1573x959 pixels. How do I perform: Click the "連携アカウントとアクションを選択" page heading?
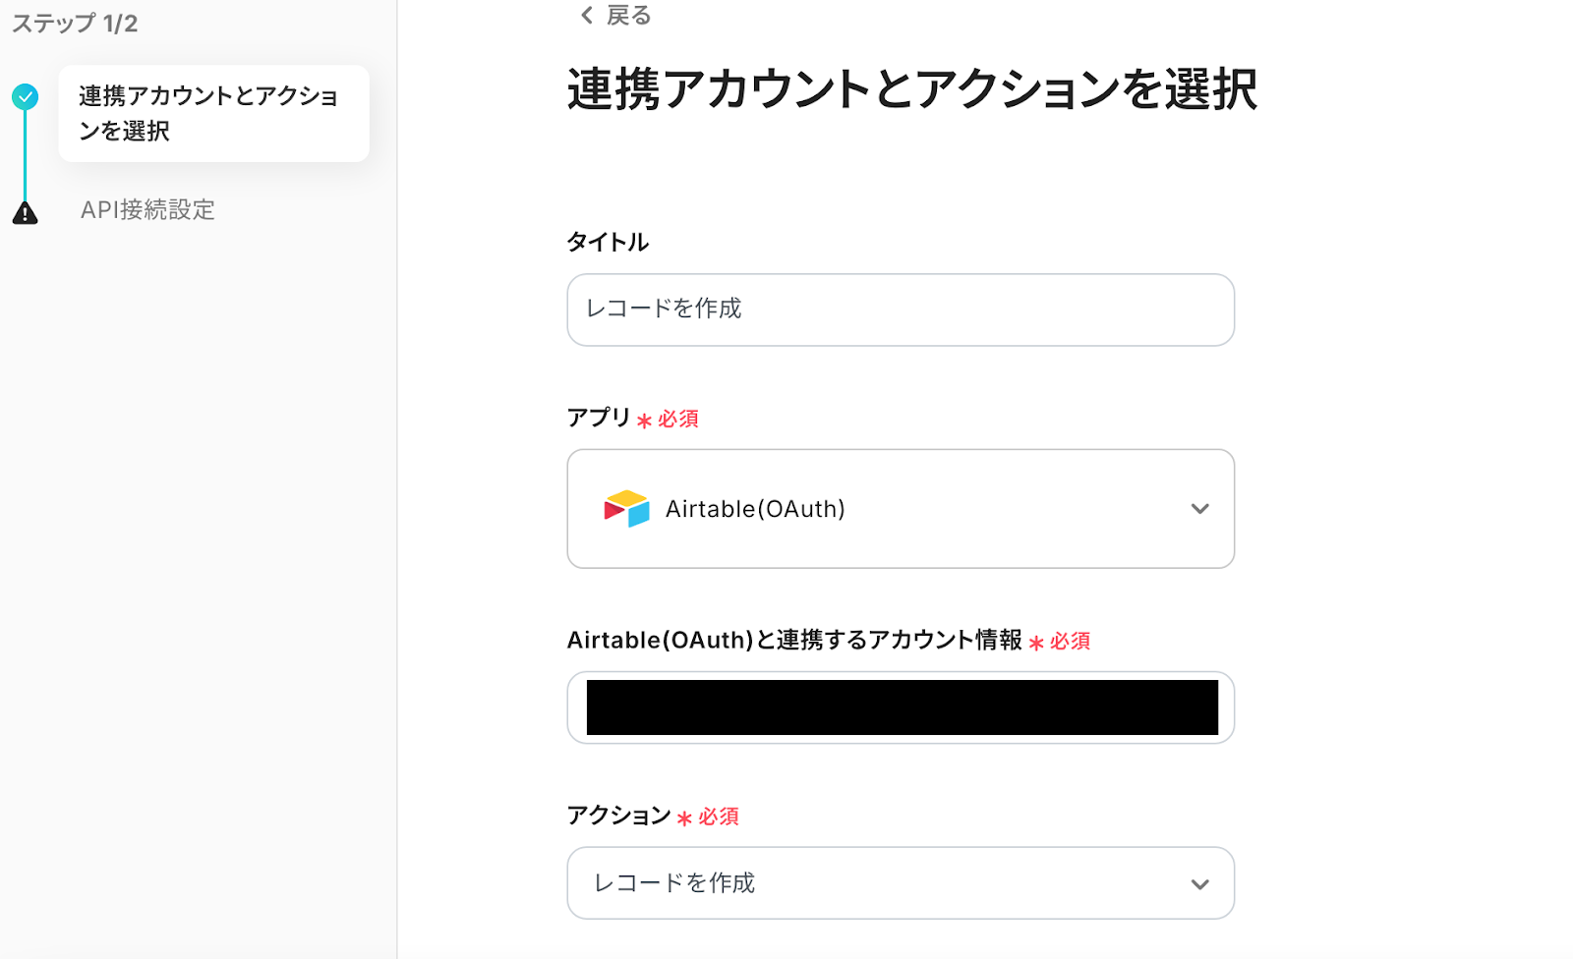(x=911, y=89)
